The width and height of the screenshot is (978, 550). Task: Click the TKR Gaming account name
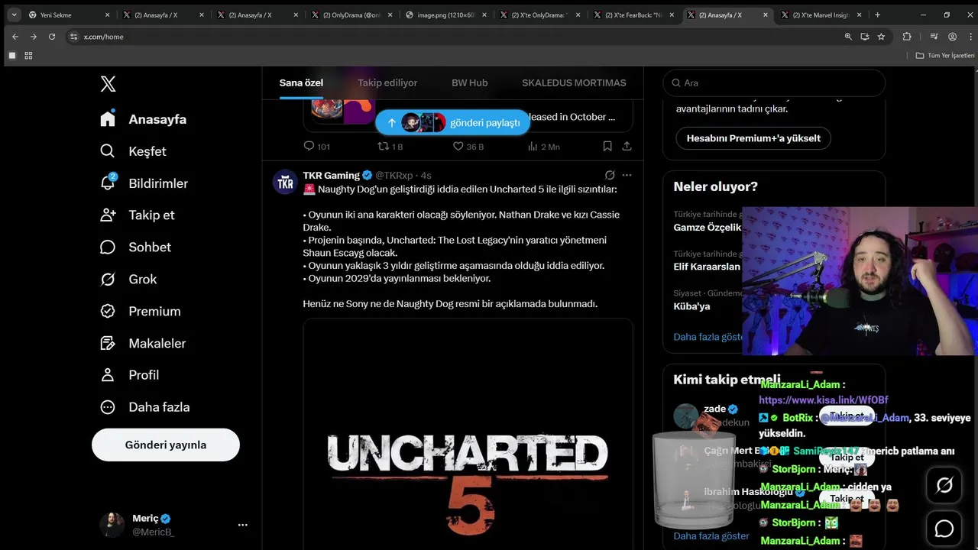[332, 175]
